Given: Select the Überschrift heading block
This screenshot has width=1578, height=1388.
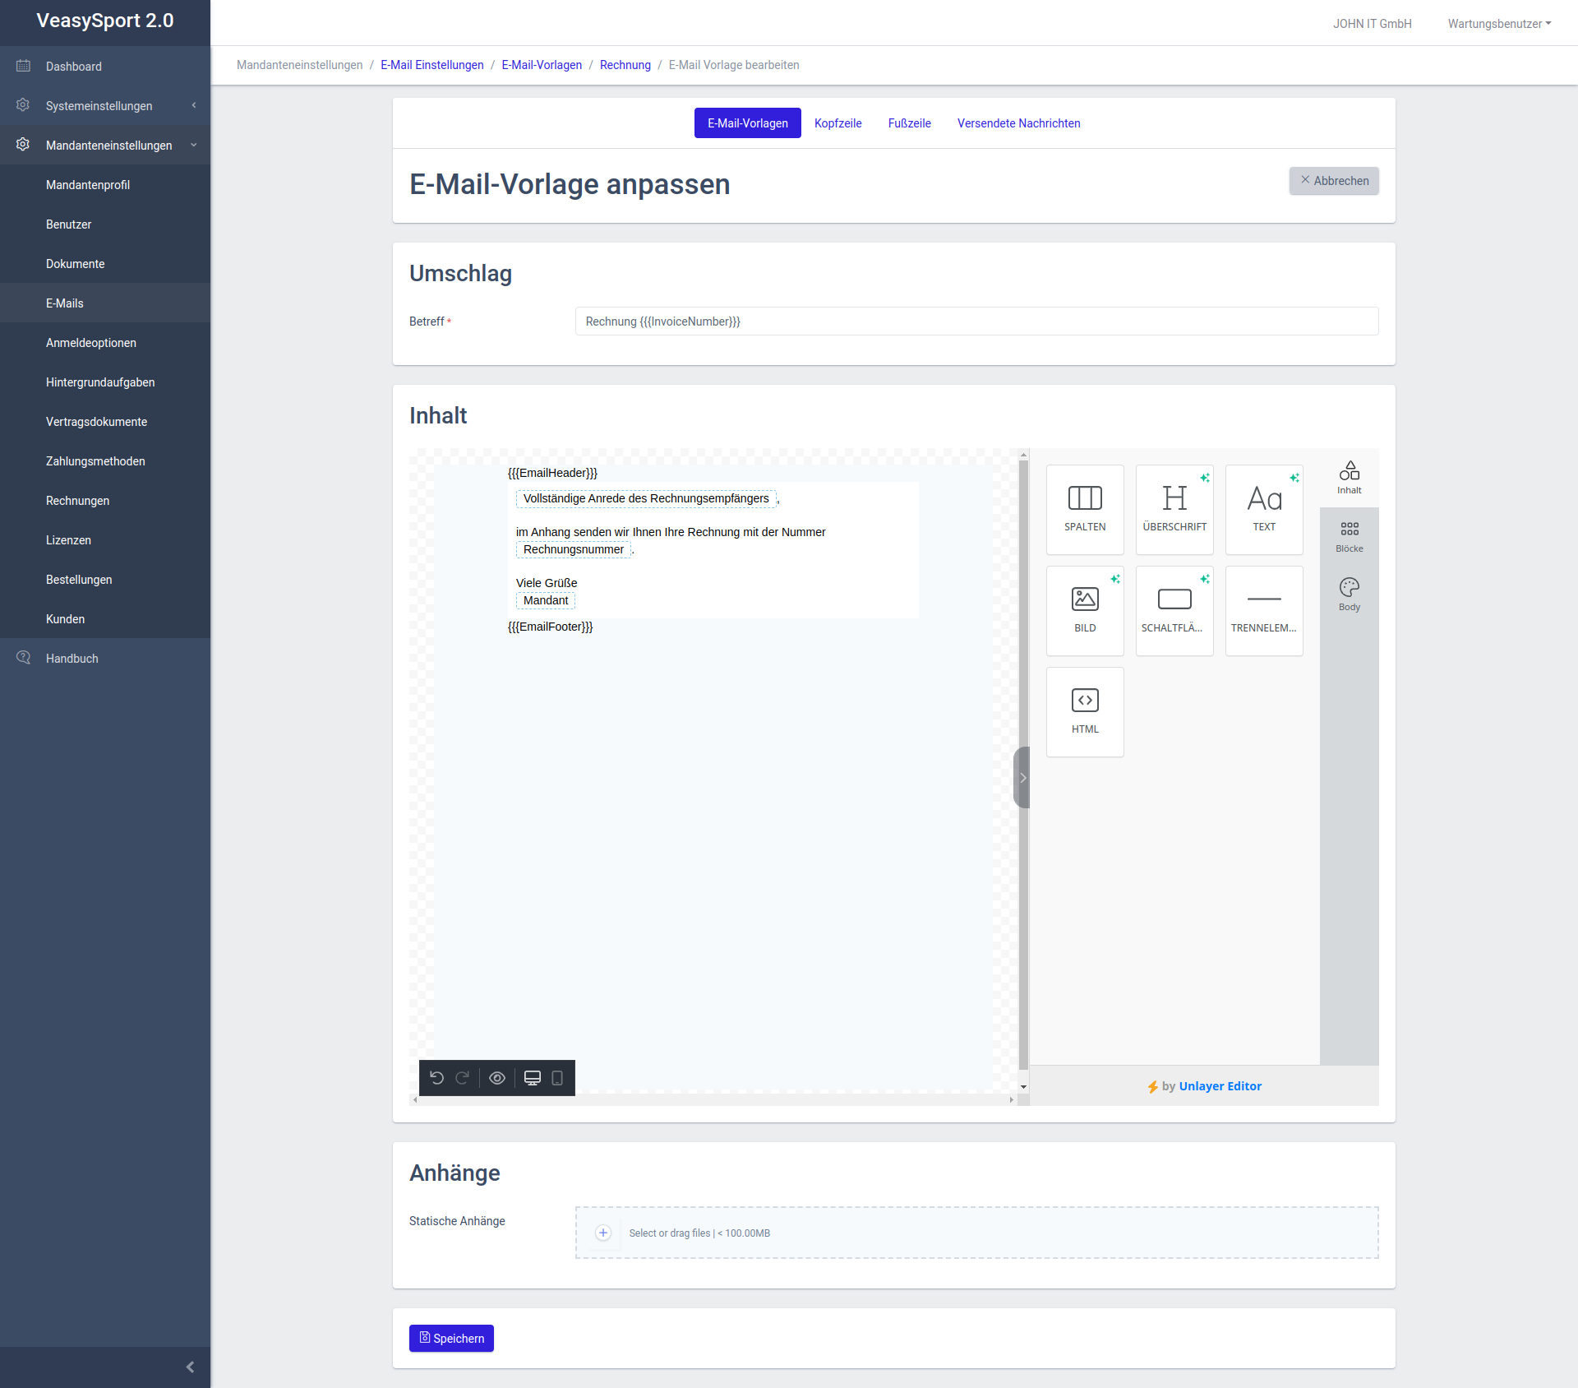Looking at the screenshot, I should pyautogui.click(x=1174, y=508).
